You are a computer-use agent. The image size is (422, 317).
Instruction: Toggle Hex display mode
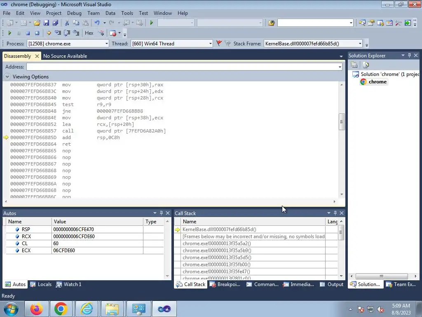[89, 33]
